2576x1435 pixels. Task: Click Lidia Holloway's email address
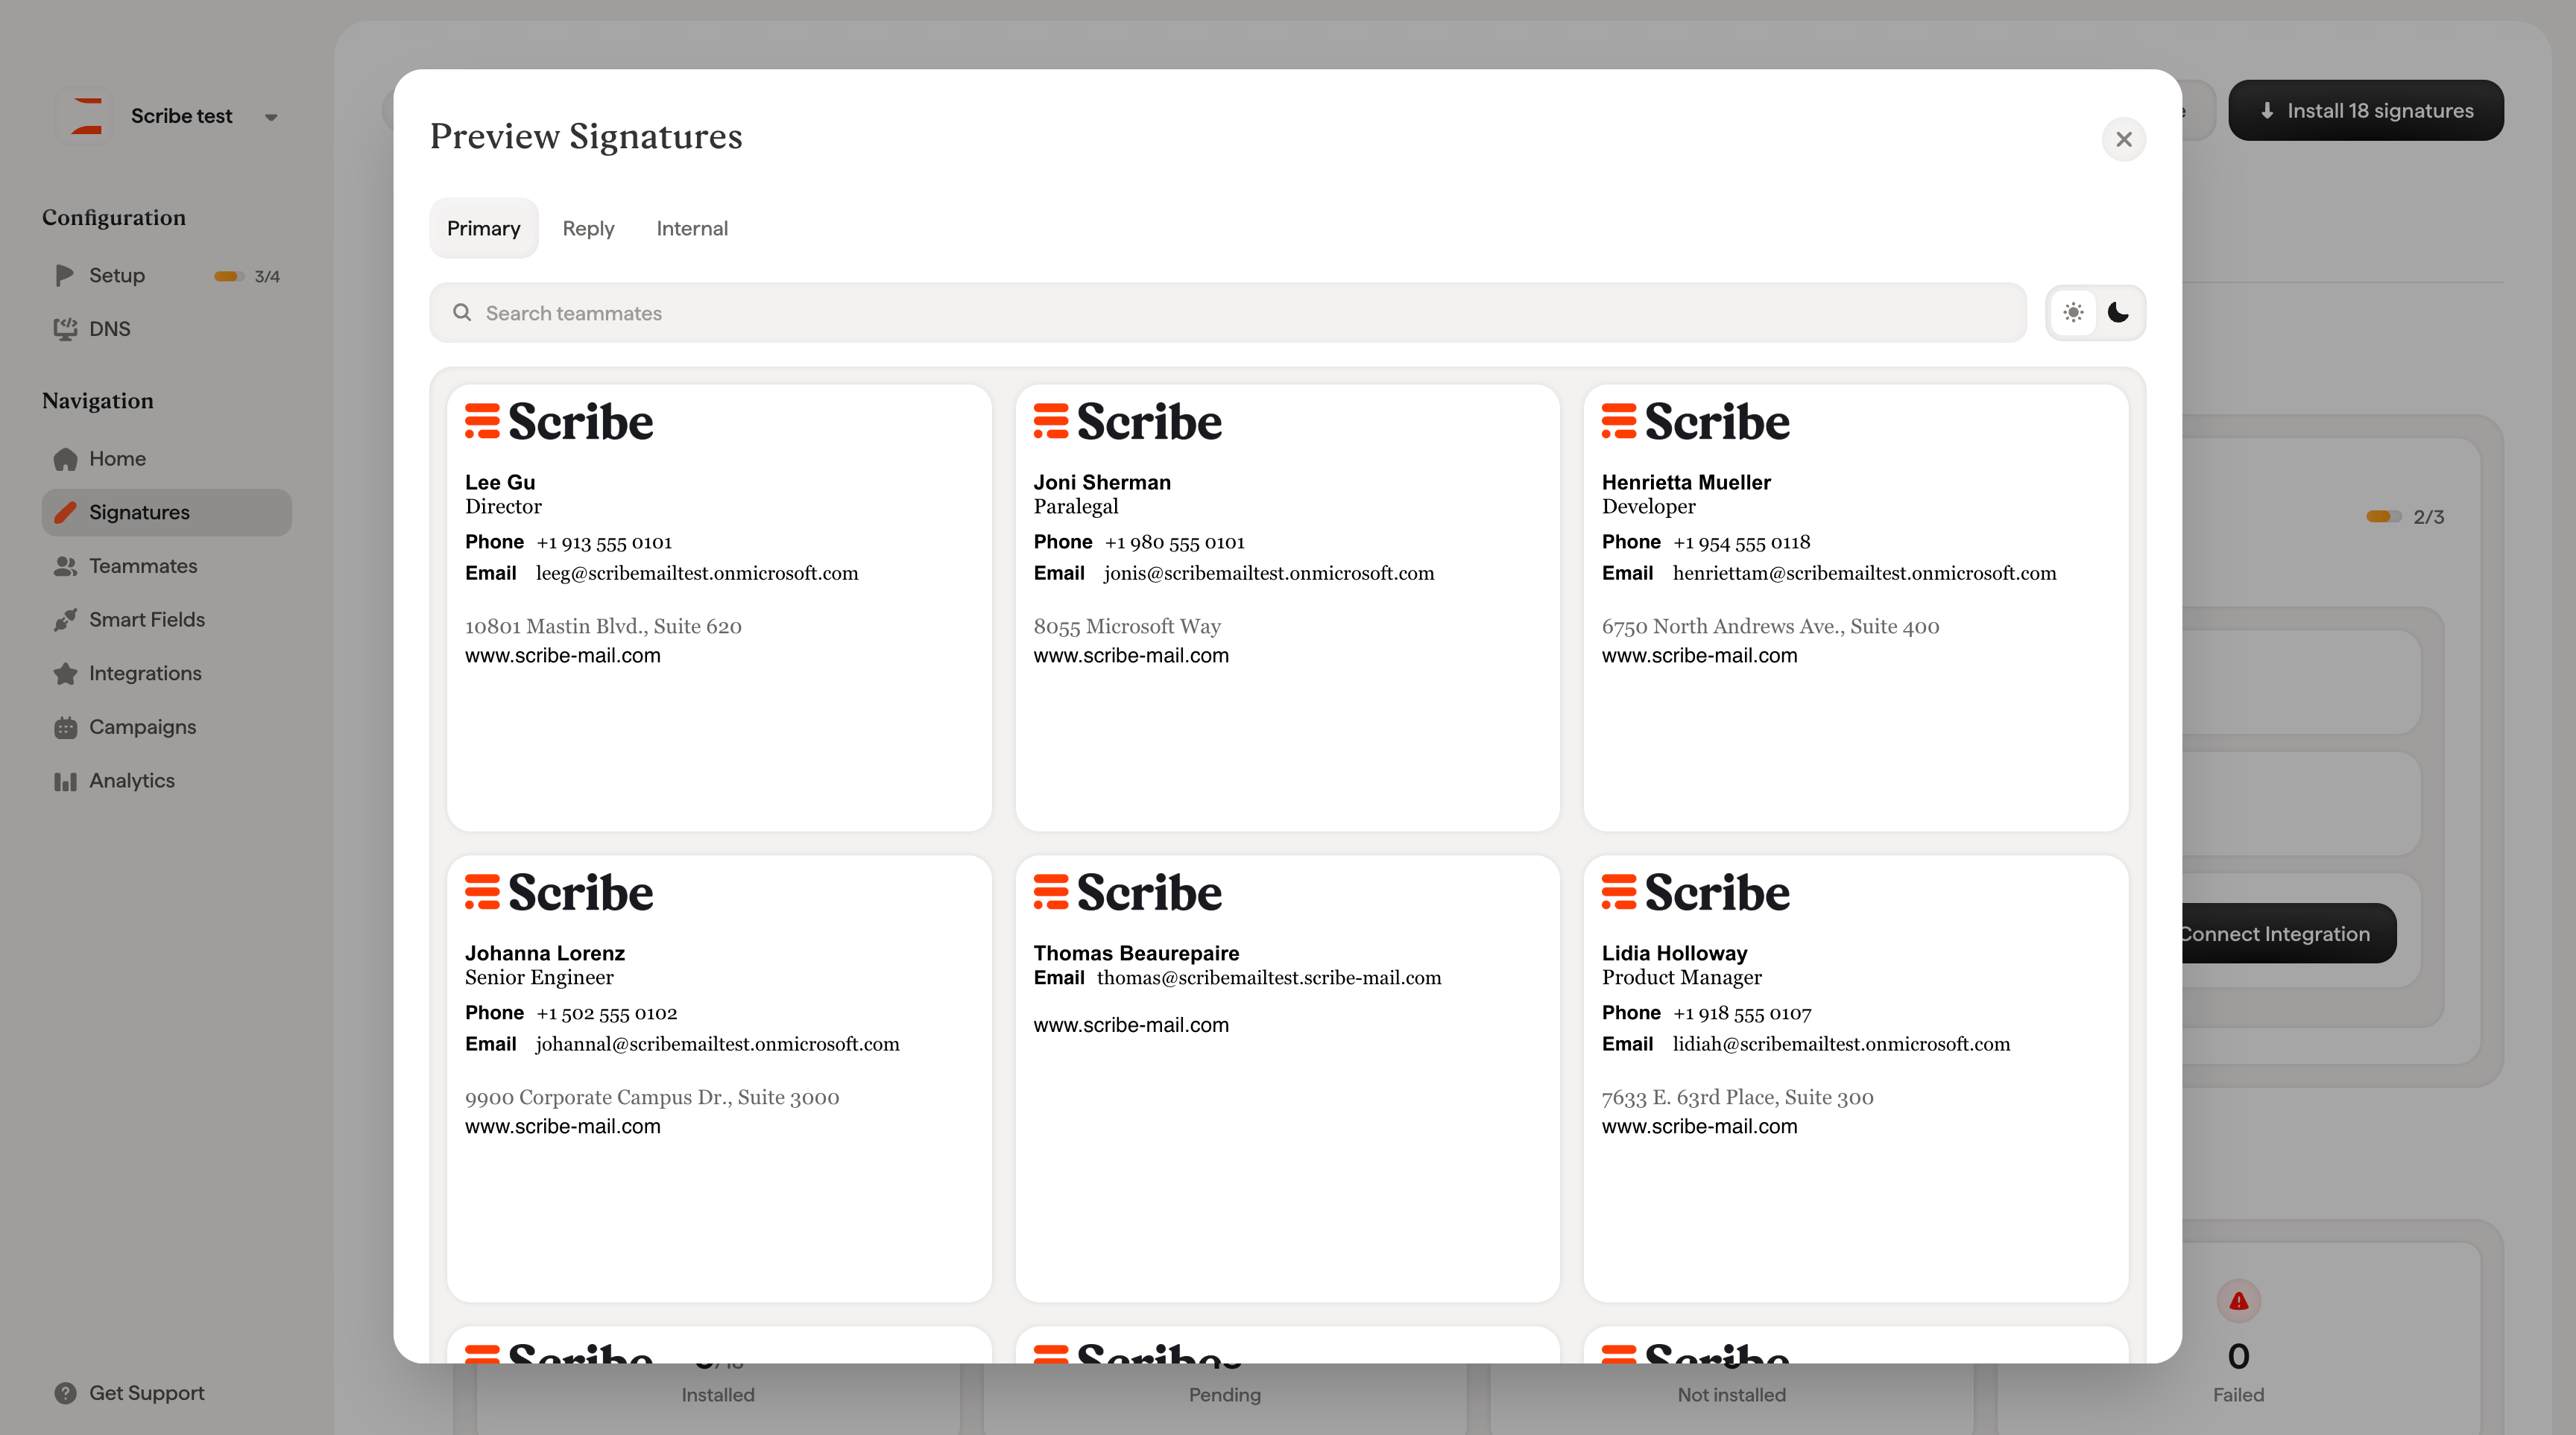(x=1841, y=1043)
